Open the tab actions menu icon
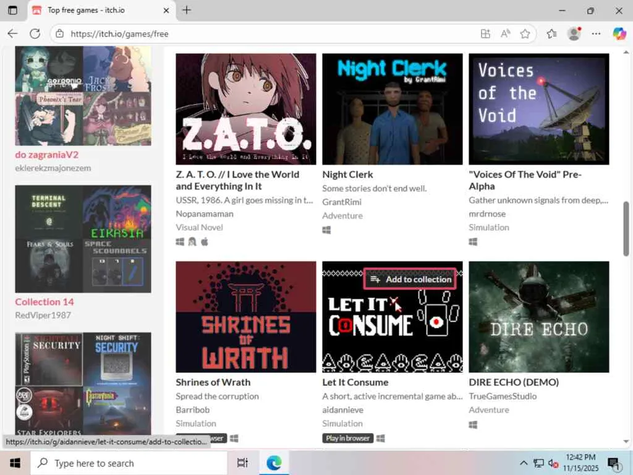This screenshot has height=475, width=633. pos(13,10)
